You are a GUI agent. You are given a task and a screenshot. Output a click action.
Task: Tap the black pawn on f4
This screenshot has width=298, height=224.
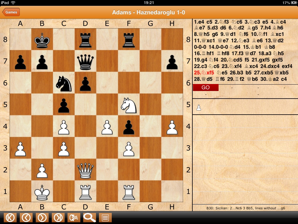click(x=129, y=127)
